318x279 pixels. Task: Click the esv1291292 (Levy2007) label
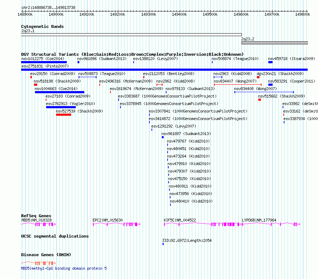click(174, 126)
